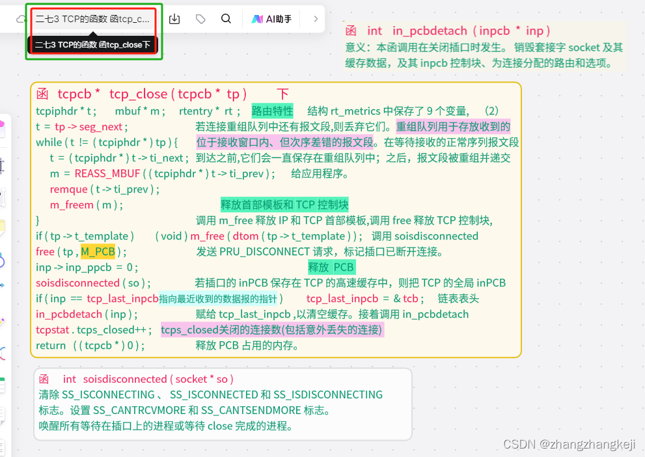Image resolution: width=645 pixels, height=457 pixels.
Task: Open search with the magnifier icon
Action: pyautogui.click(x=226, y=18)
